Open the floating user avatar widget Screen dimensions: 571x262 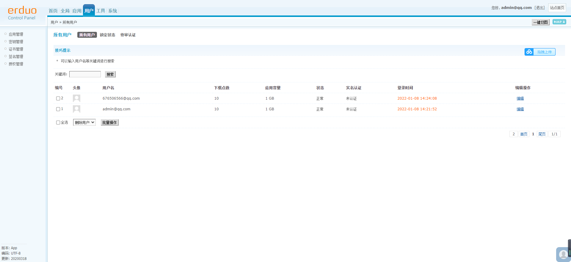(x=563, y=254)
